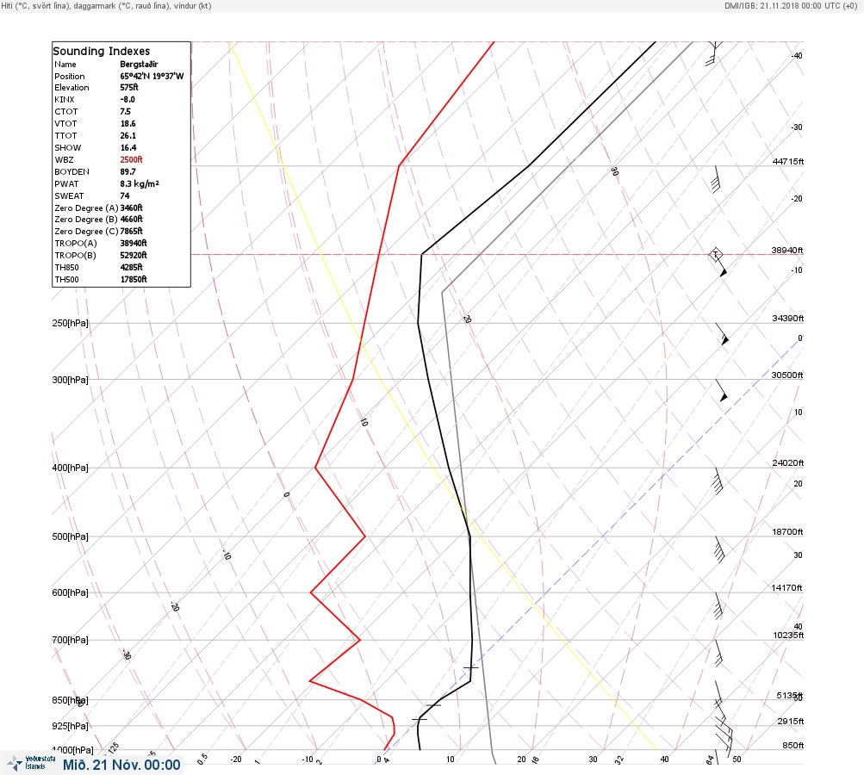Screen dimensions: 864x775
Task: Click the wind barb near 44715ft level
Action: click(x=715, y=179)
